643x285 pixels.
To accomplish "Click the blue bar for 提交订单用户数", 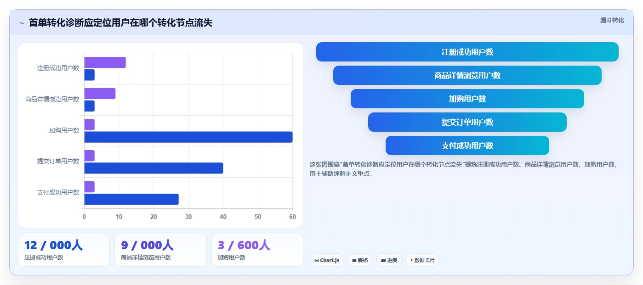I will click(154, 168).
